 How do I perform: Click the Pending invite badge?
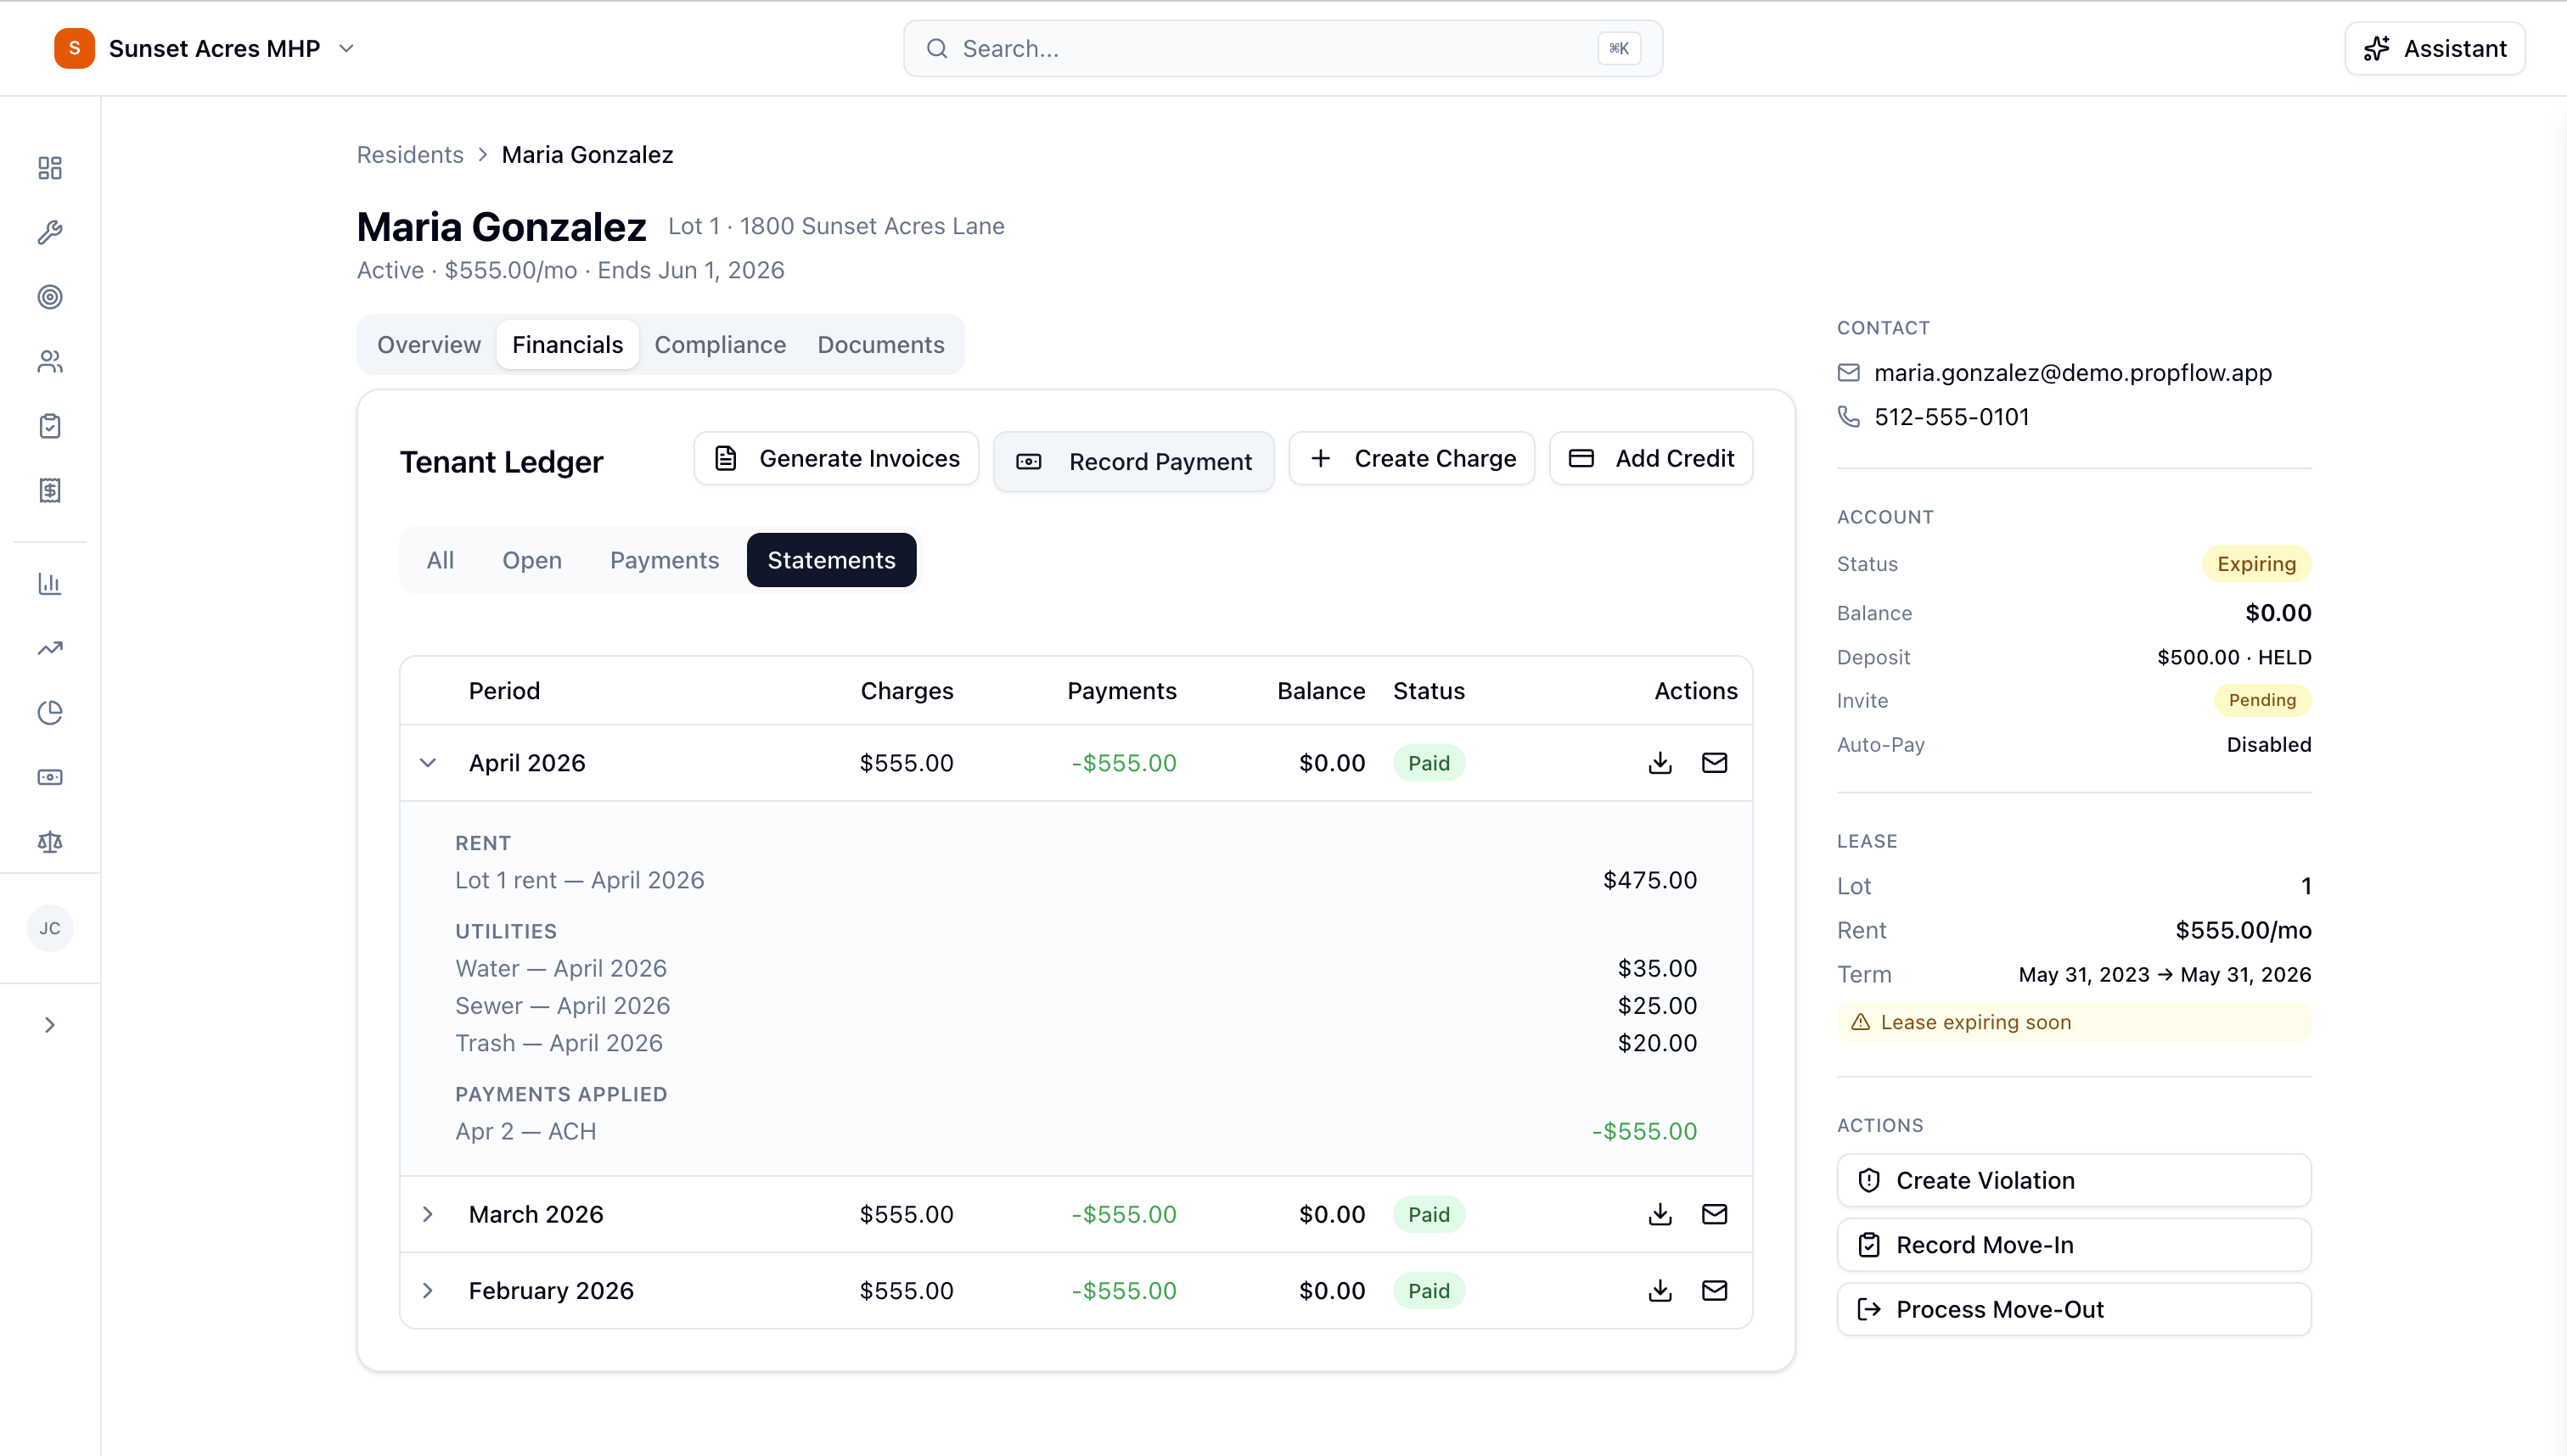pyautogui.click(x=2262, y=700)
